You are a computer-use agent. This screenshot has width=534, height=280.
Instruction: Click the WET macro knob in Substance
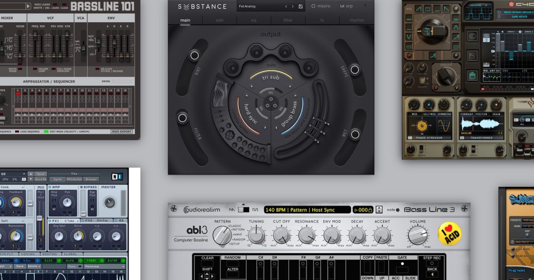click(x=355, y=134)
